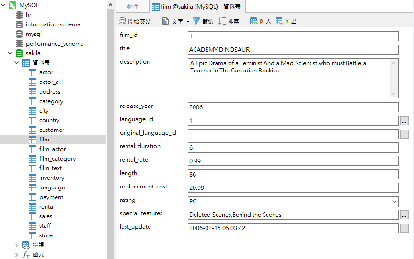Expand the 函式 functions node
Viewport: 414px width, 259px height.
[x=17, y=255]
